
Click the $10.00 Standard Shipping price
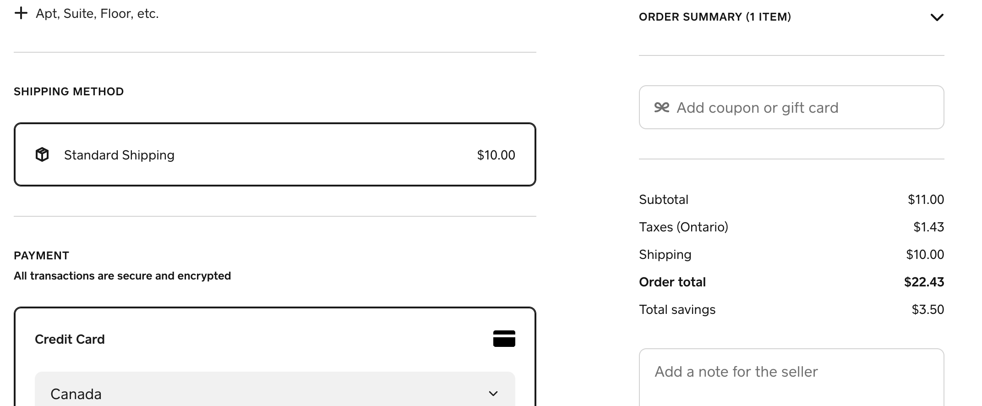496,155
